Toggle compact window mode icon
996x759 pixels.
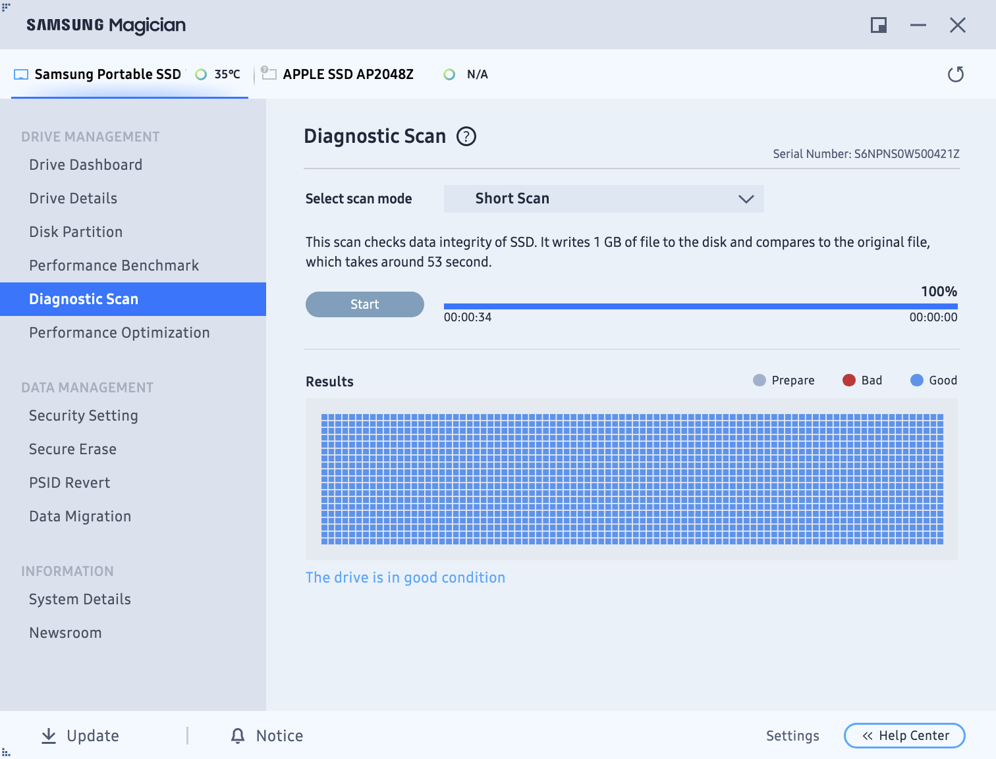pyautogui.click(x=879, y=25)
